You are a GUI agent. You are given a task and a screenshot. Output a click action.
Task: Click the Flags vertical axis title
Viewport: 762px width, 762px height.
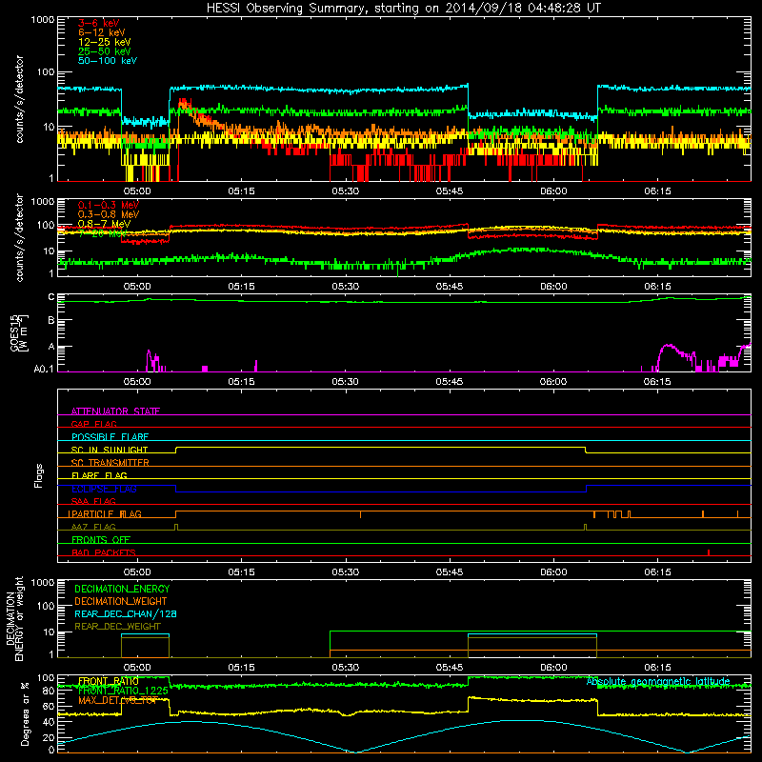[x=39, y=475]
